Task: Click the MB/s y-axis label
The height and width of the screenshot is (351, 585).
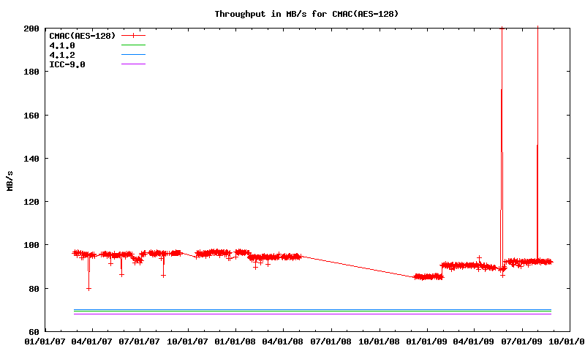Action: [10, 180]
